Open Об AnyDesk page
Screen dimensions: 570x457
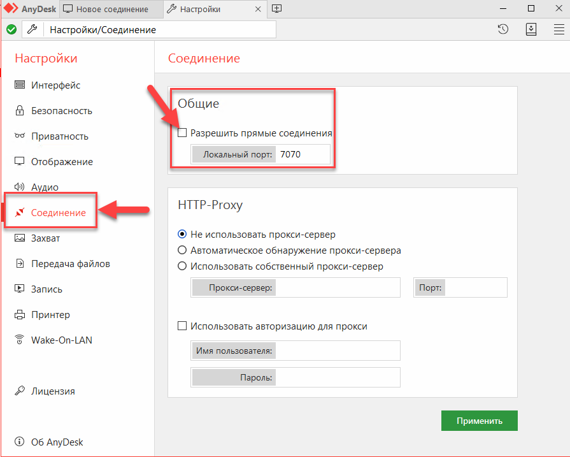pyautogui.click(x=48, y=442)
